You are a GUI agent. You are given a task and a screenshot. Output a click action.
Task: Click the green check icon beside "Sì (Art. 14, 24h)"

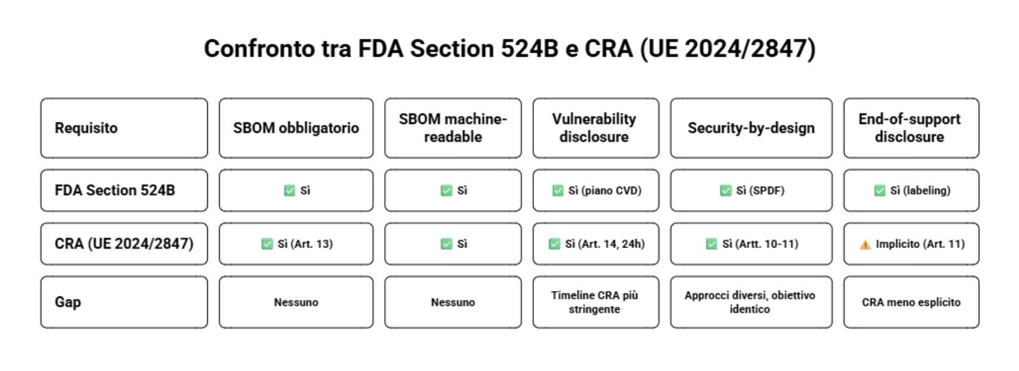tap(554, 244)
